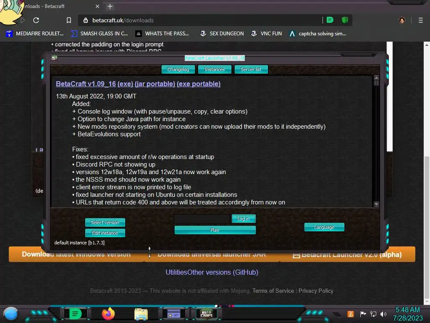
Task: Open the WHATS THE PASS... bookmark
Action: pos(162,34)
